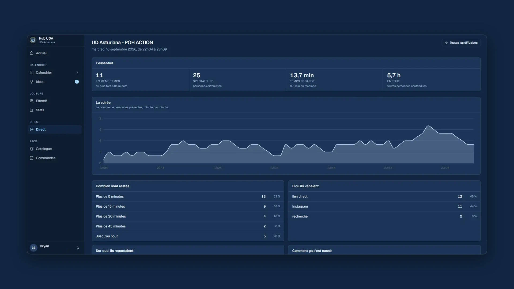
Task: Click the Commandes orders icon
Action: [x=32, y=158]
